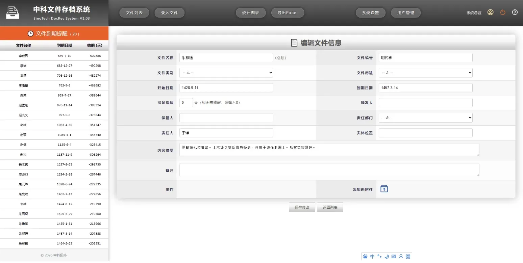Select the 朱允炆 row dated 1402-7-13
The width and height of the screenshot is (523, 263).
(54, 194)
